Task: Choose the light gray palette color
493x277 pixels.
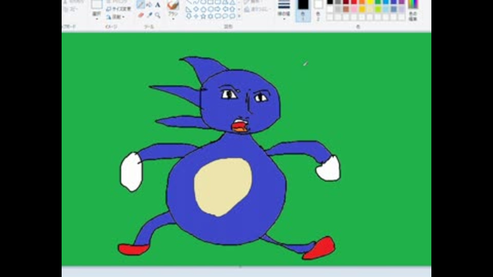Action: 338,9
